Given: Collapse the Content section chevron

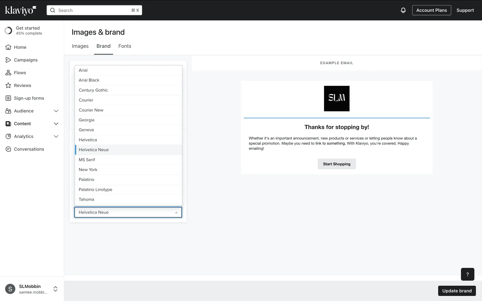Looking at the screenshot, I should pyautogui.click(x=56, y=124).
